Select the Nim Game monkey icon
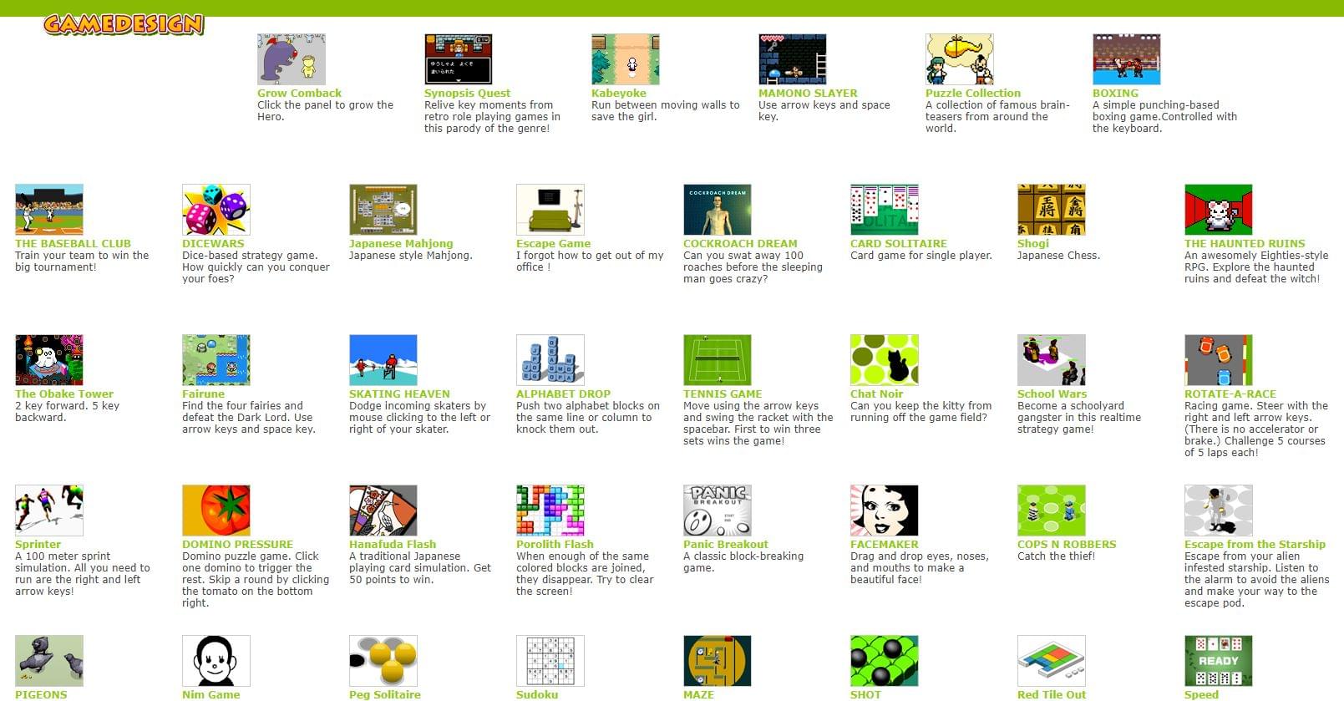This screenshot has height=701, width=1344. coord(216,661)
